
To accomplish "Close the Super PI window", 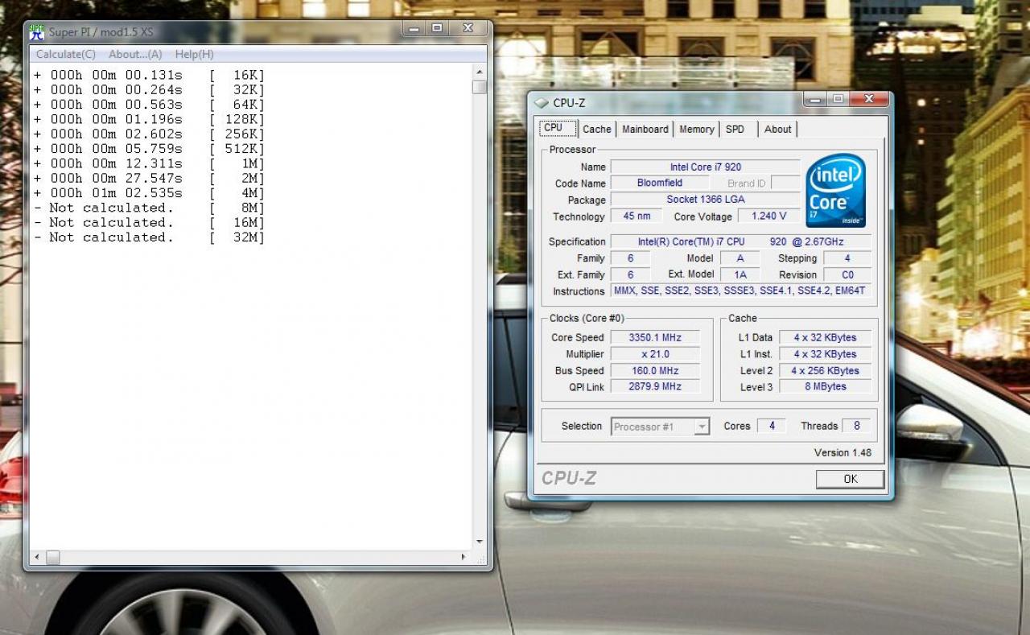I will tap(468, 28).
